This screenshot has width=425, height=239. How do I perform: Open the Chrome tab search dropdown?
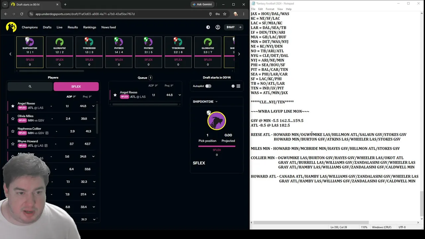(5, 4)
